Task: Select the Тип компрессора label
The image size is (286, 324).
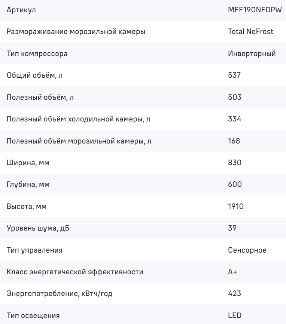Action: click(x=37, y=54)
